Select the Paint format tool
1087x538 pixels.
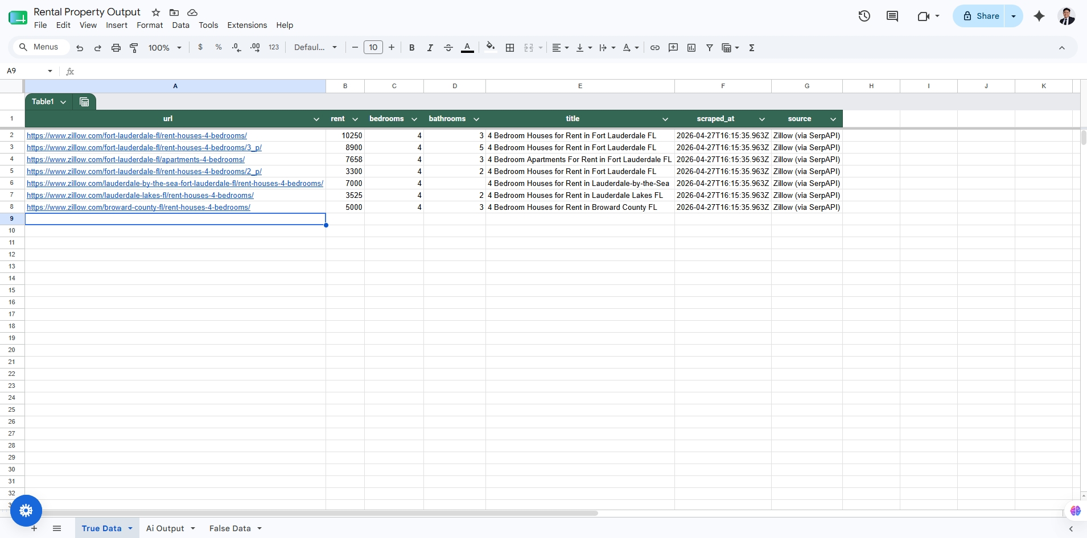[134, 48]
